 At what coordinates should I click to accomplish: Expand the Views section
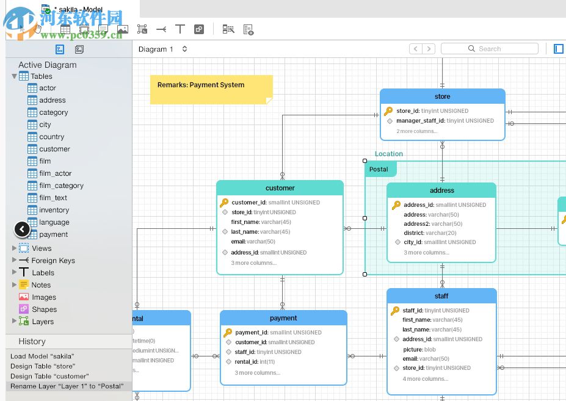[x=15, y=248]
